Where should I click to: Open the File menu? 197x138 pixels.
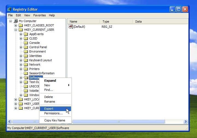pyautogui.click(x=10, y=15)
